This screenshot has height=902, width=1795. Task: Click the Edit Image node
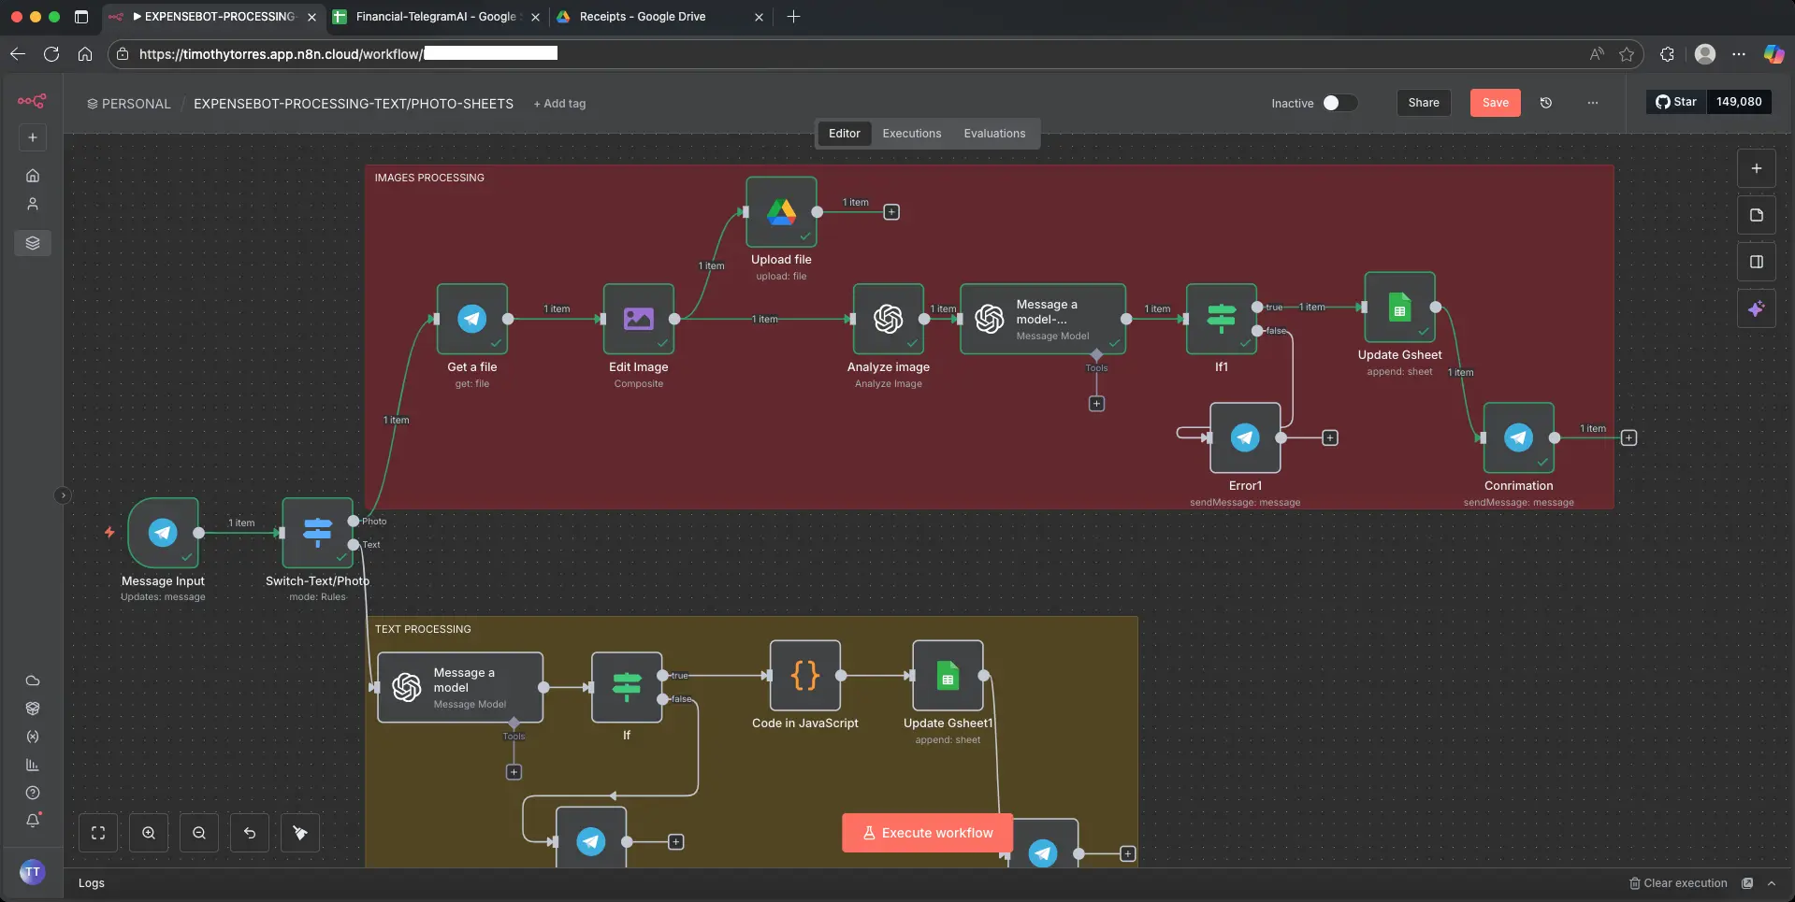click(x=639, y=319)
